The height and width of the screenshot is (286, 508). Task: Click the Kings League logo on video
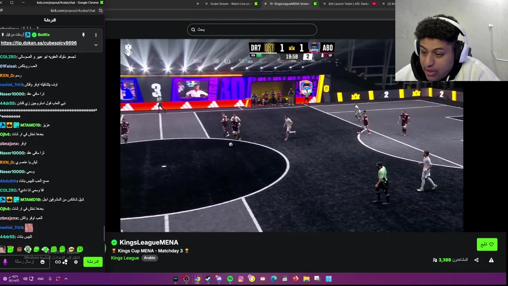click(128, 49)
